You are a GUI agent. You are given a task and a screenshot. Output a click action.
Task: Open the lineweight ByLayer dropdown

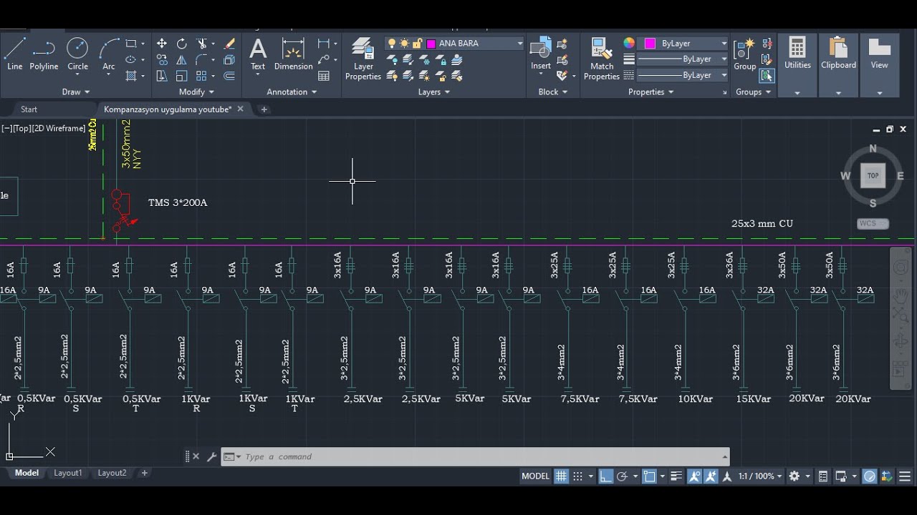[724, 59]
